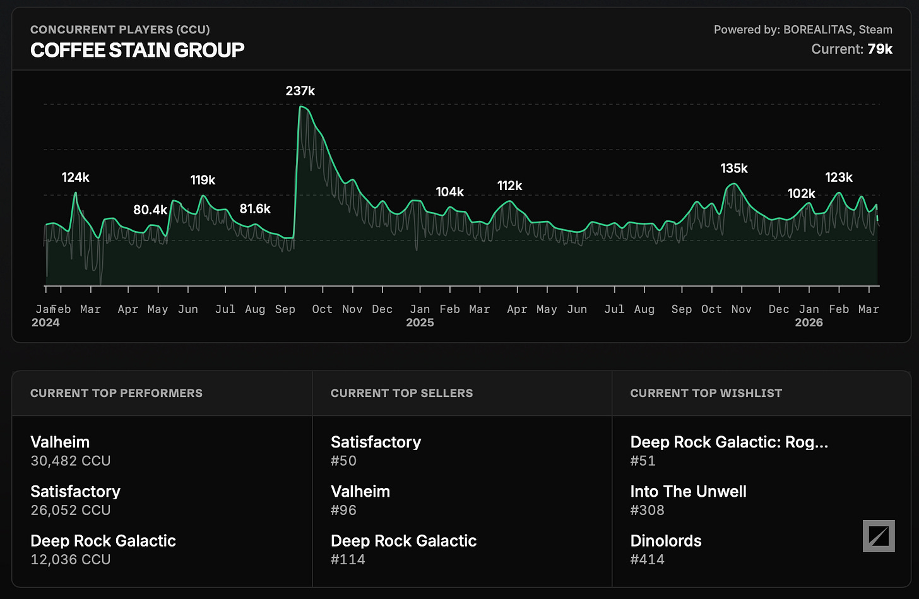Select the Current Top Wishlist header
Viewport: 919px width, 599px height.
pyautogui.click(x=706, y=393)
